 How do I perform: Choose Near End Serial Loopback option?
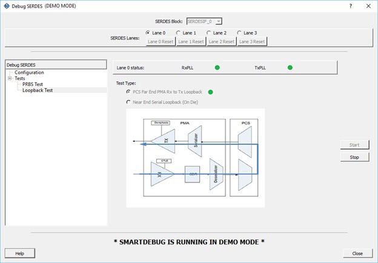(x=128, y=102)
